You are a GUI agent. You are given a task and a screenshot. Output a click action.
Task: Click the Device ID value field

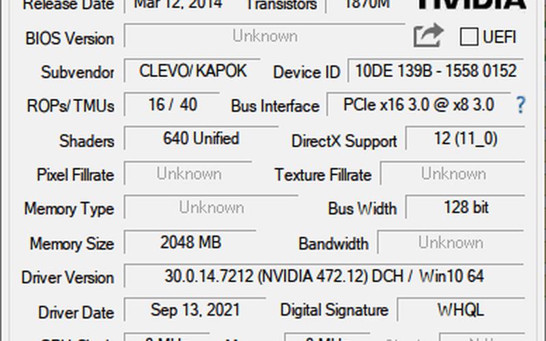pyautogui.click(x=435, y=71)
